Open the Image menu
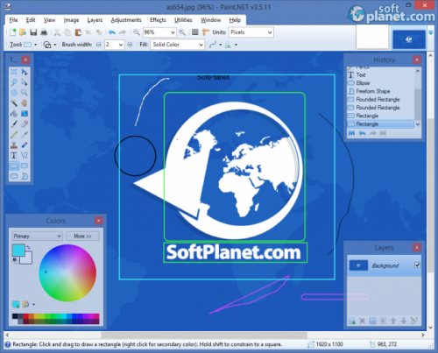The width and height of the screenshot is (438, 353). [71, 20]
